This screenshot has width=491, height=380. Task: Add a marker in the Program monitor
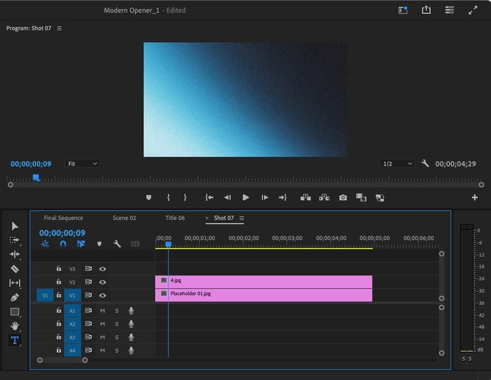(148, 198)
